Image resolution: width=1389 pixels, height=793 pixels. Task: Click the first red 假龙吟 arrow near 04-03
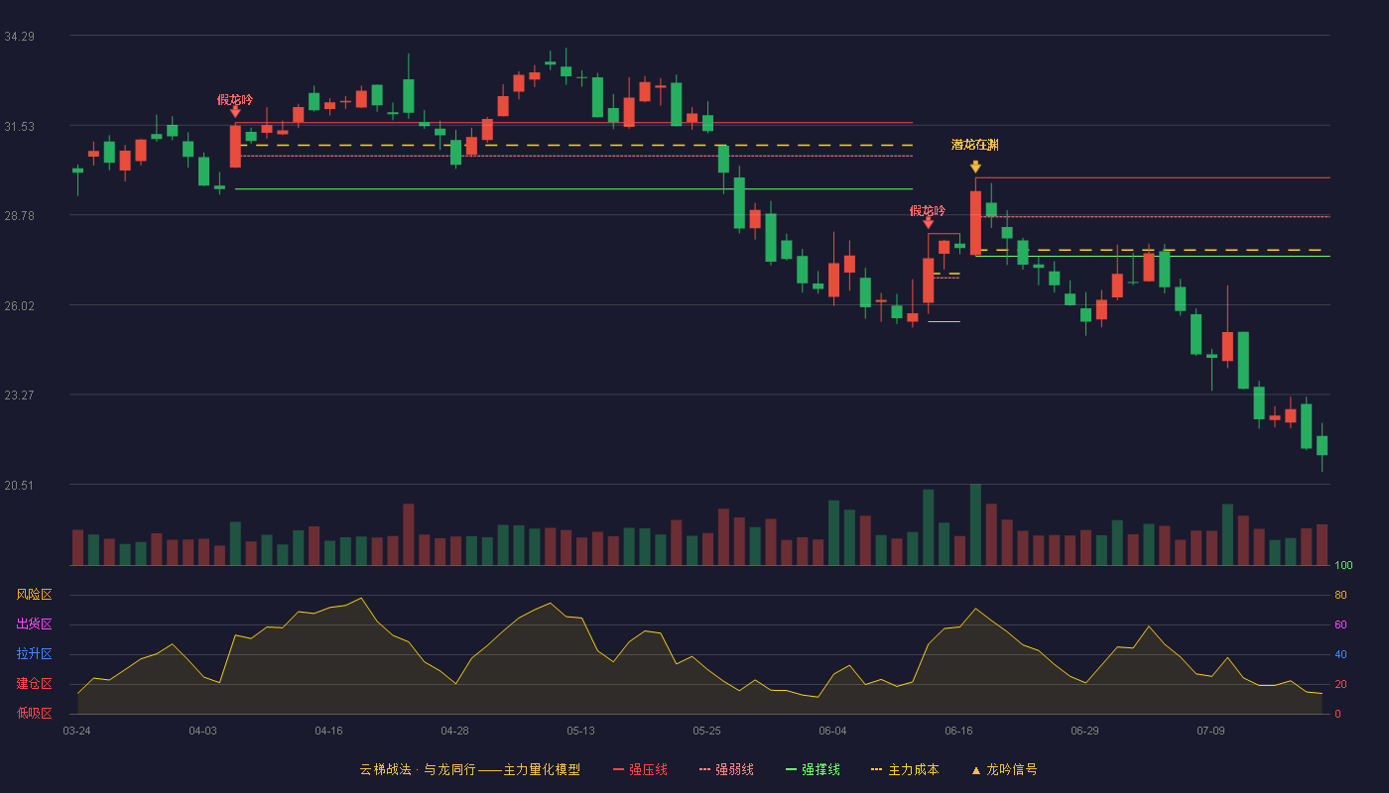click(x=235, y=112)
